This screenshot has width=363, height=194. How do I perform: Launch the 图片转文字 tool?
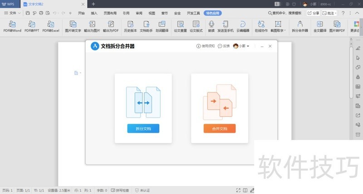[73, 26]
